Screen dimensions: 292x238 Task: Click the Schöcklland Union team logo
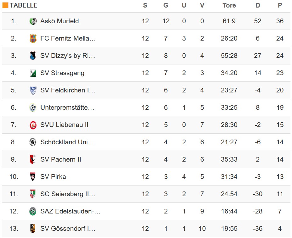pyautogui.click(x=33, y=142)
